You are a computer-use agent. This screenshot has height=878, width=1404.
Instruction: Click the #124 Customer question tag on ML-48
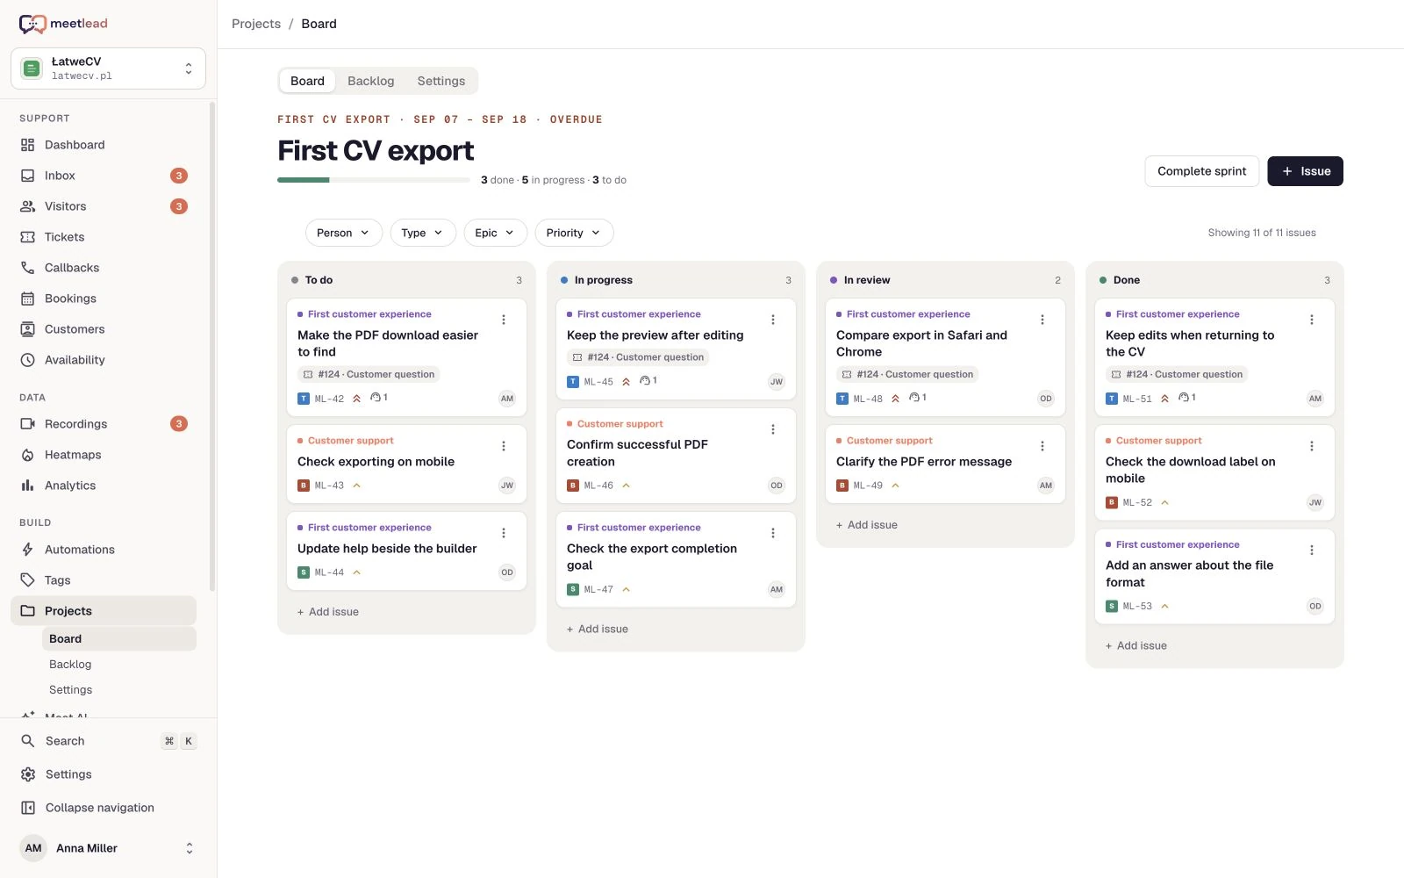908,374
